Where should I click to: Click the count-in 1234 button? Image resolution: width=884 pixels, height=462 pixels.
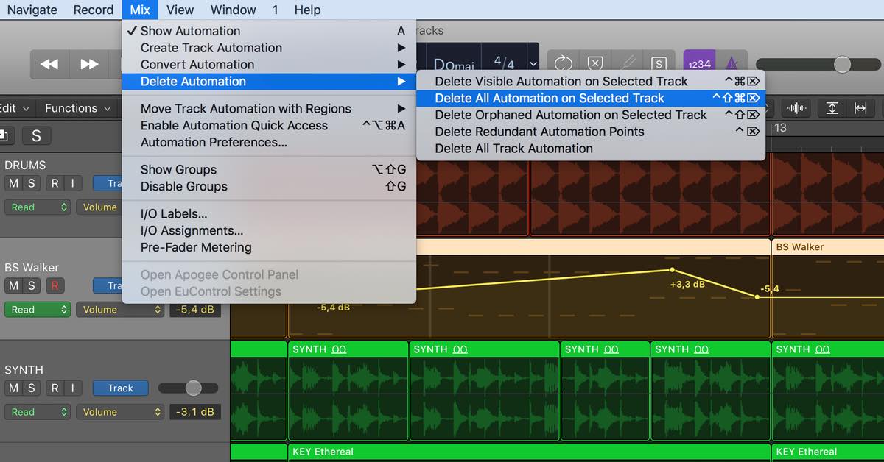[698, 64]
